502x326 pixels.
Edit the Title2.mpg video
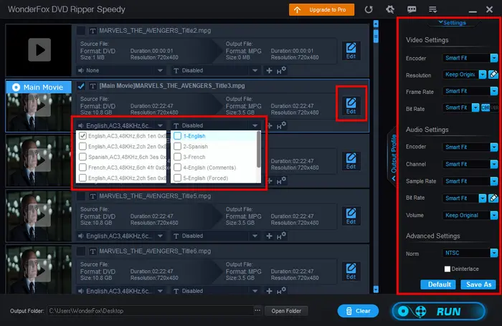(351, 51)
